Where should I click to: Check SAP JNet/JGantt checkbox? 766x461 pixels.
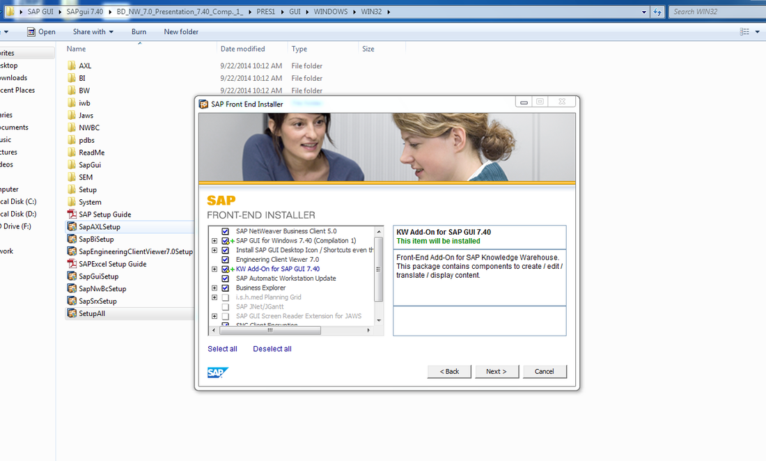coord(225,306)
